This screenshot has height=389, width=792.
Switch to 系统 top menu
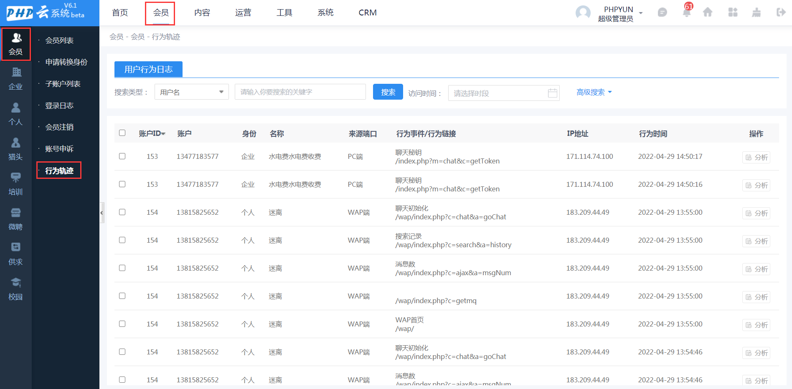(325, 13)
